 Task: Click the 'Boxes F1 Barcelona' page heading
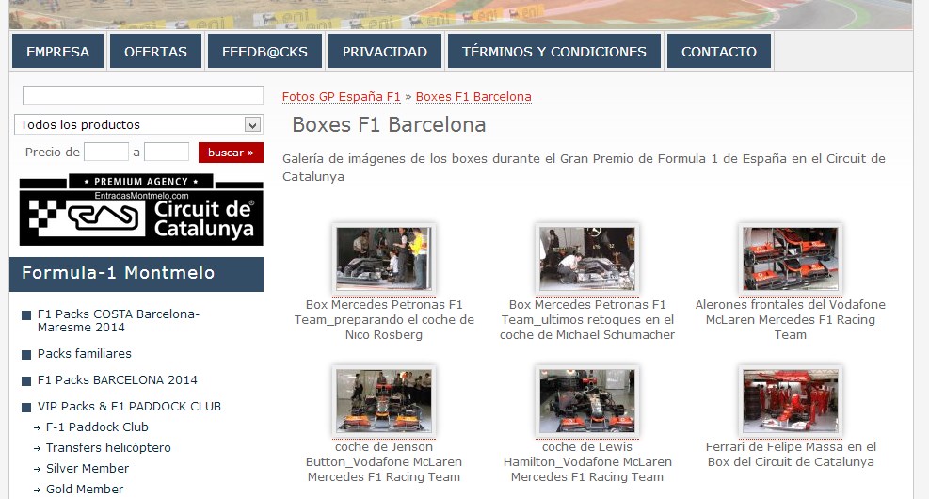coord(390,125)
